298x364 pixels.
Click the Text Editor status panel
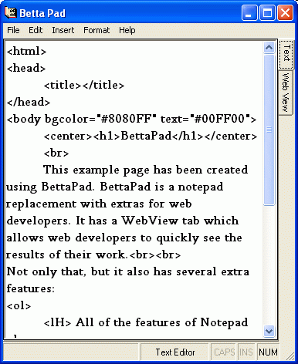175,352
